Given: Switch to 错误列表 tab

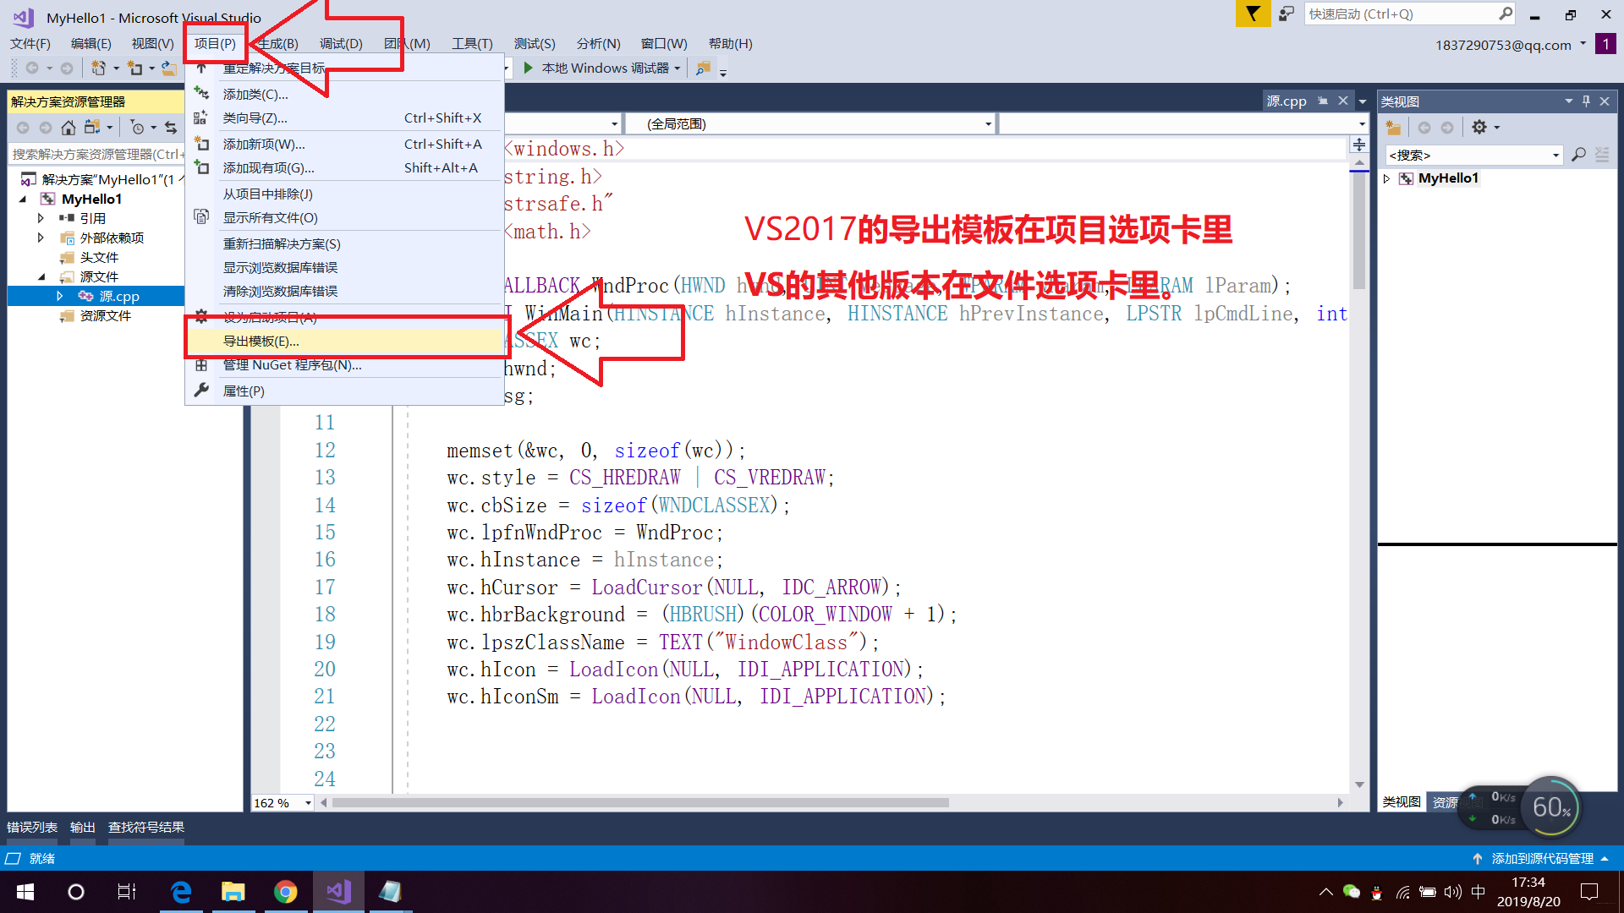Looking at the screenshot, I should tap(32, 828).
